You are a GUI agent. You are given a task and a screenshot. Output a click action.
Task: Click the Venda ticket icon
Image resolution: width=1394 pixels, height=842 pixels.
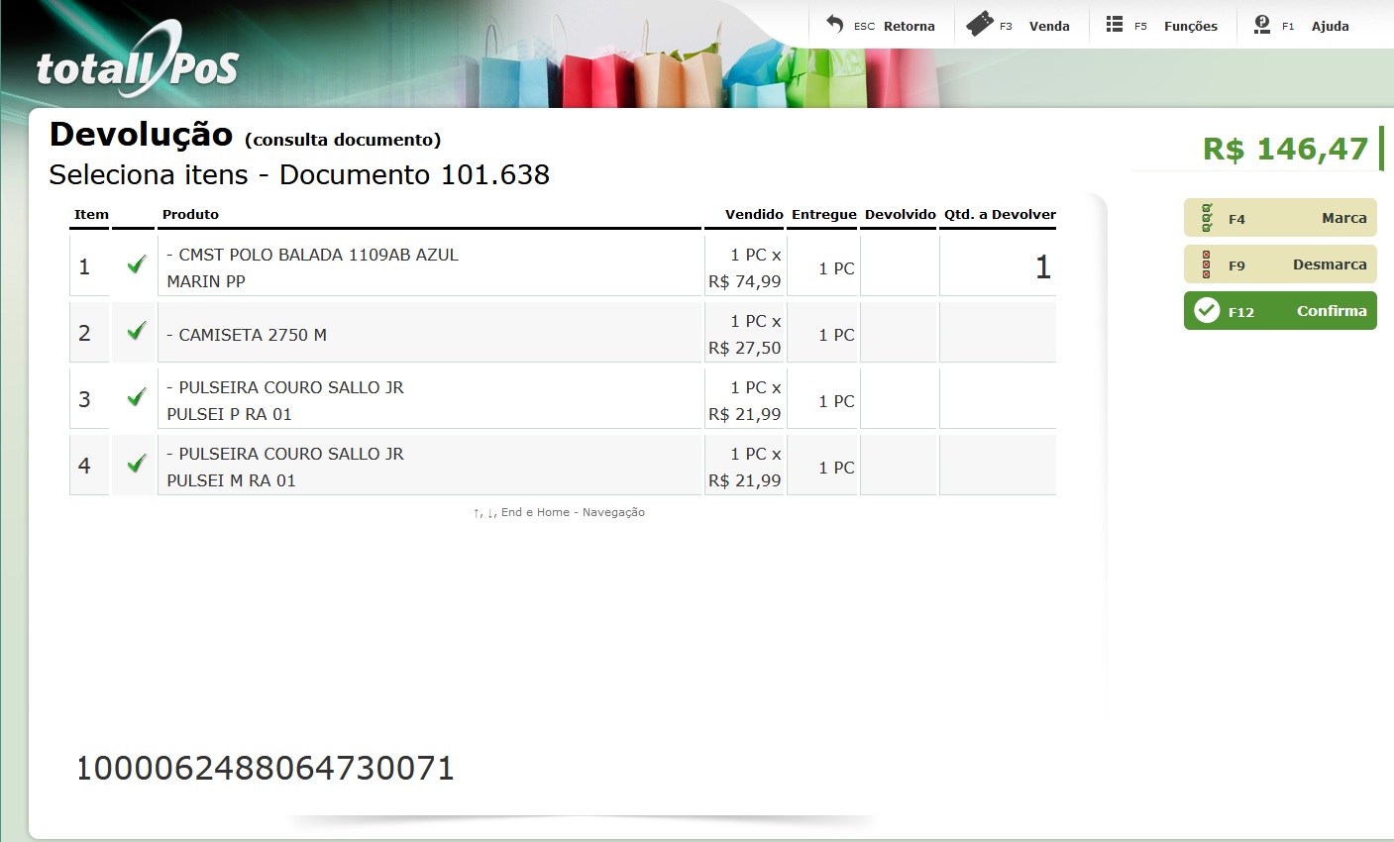(x=979, y=24)
